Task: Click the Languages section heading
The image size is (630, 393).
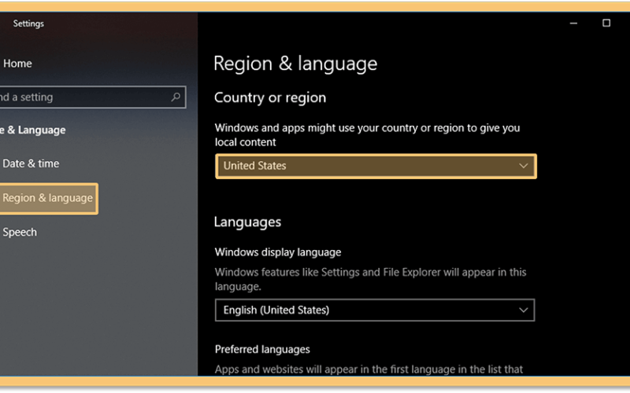Action: pyautogui.click(x=247, y=222)
